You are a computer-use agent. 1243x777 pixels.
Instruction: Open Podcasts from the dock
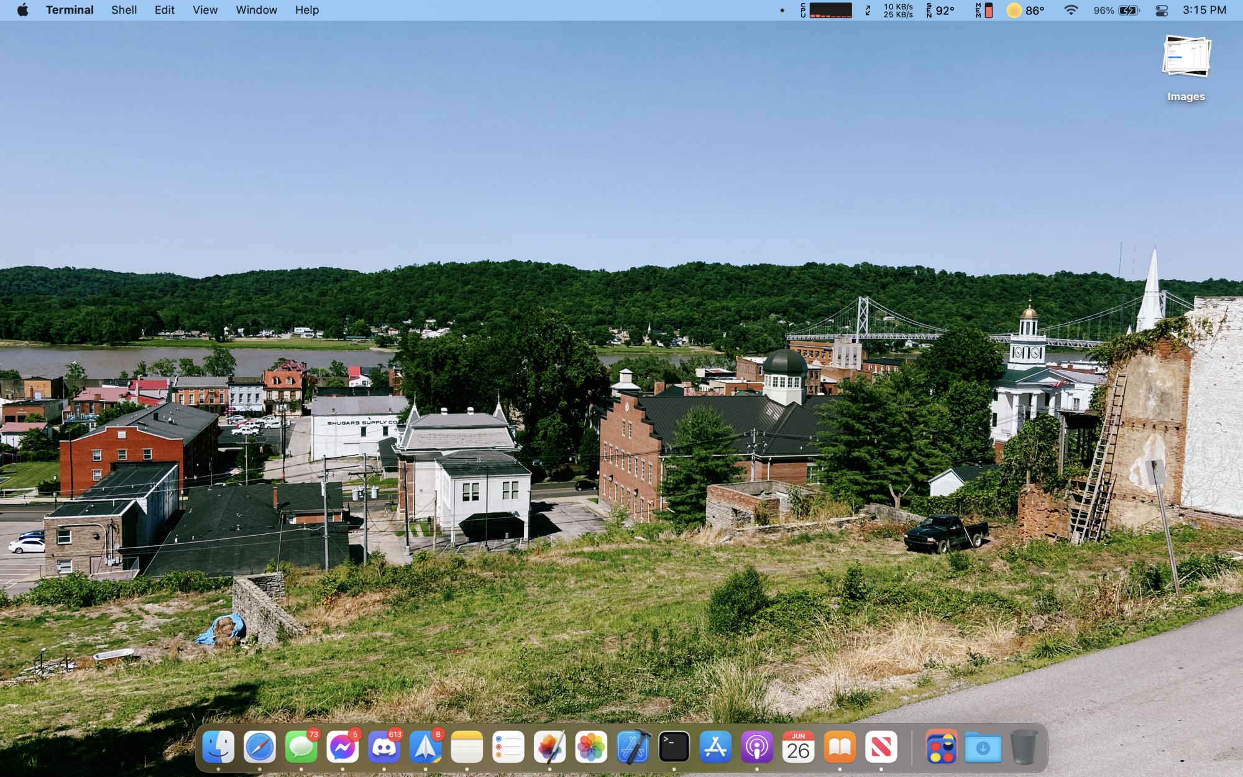(x=757, y=747)
